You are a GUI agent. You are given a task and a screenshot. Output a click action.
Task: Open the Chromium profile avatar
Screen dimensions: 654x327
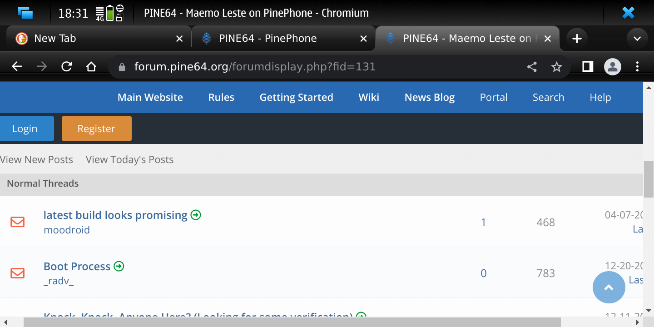coord(612,67)
